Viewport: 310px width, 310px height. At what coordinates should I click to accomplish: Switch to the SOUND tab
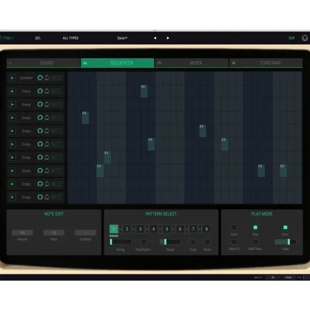(x=43, y=63)
